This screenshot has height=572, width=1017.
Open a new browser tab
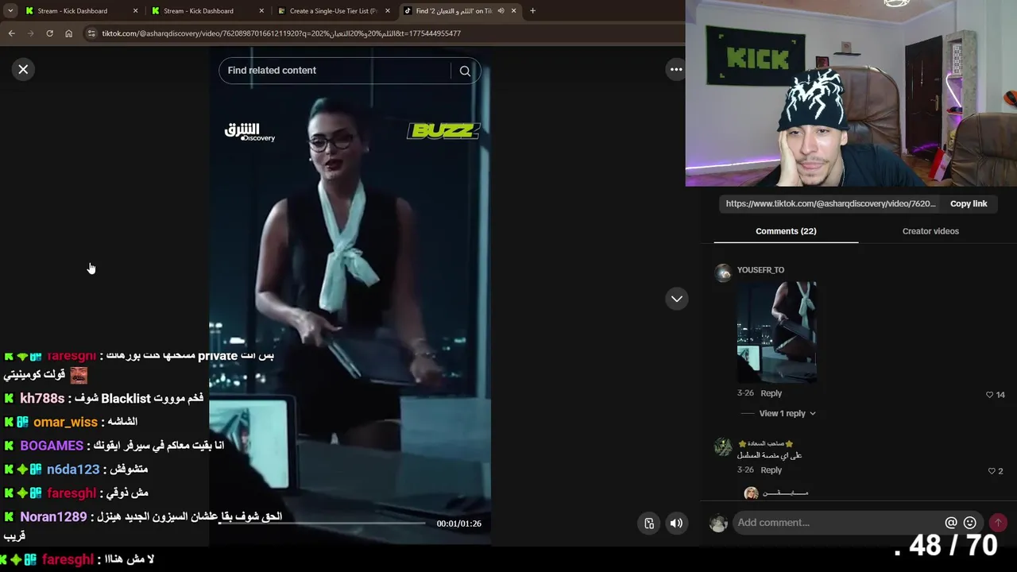[532, 11]
